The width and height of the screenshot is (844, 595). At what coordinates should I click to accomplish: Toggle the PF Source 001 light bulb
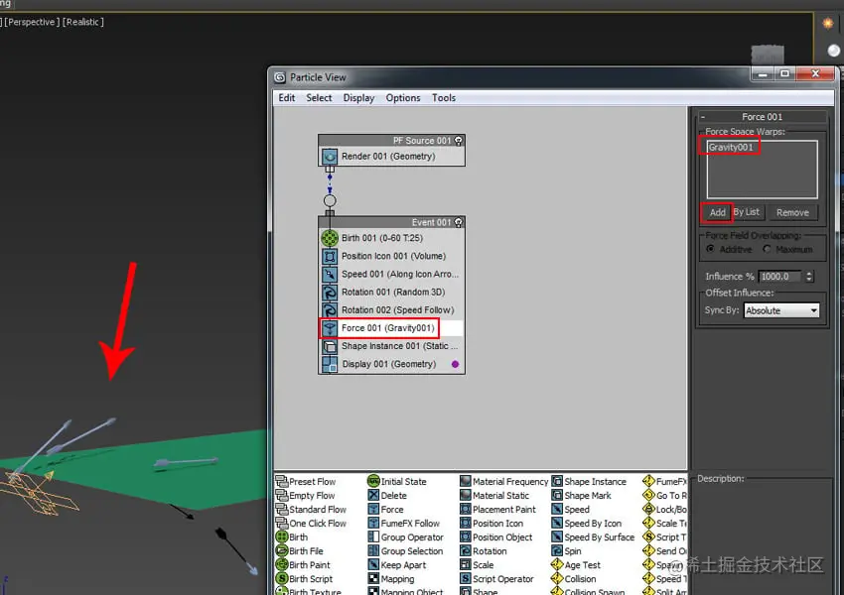458,140
